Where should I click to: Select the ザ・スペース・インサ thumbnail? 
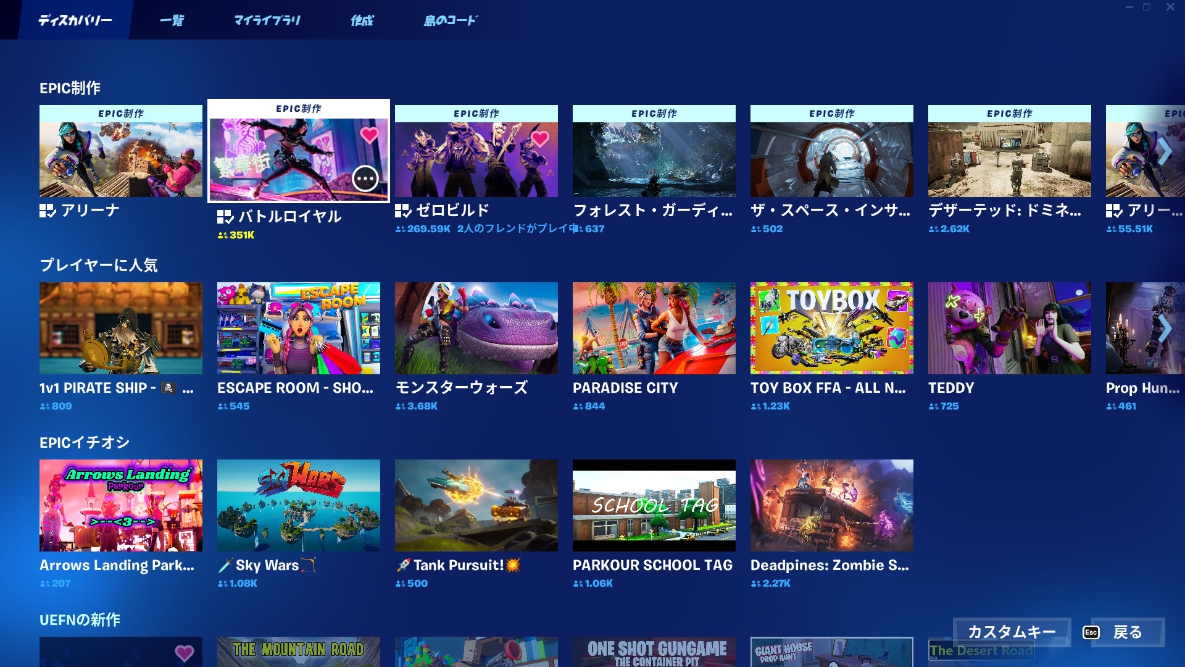coord(832,151)
